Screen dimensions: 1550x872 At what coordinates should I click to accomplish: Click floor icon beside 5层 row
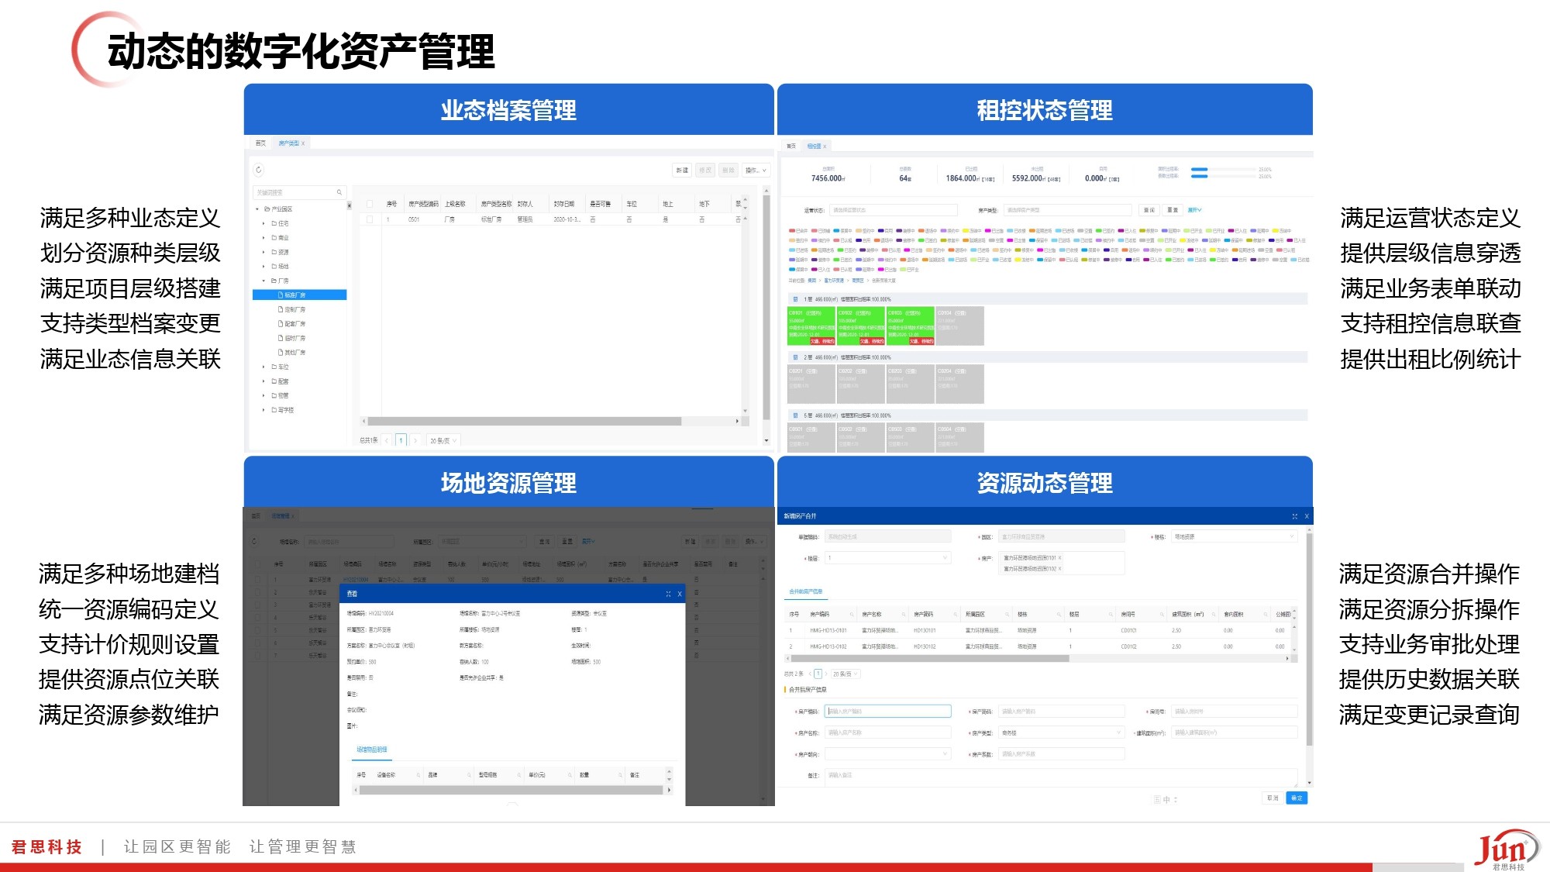pyautogui.click(x=795, y=415)
